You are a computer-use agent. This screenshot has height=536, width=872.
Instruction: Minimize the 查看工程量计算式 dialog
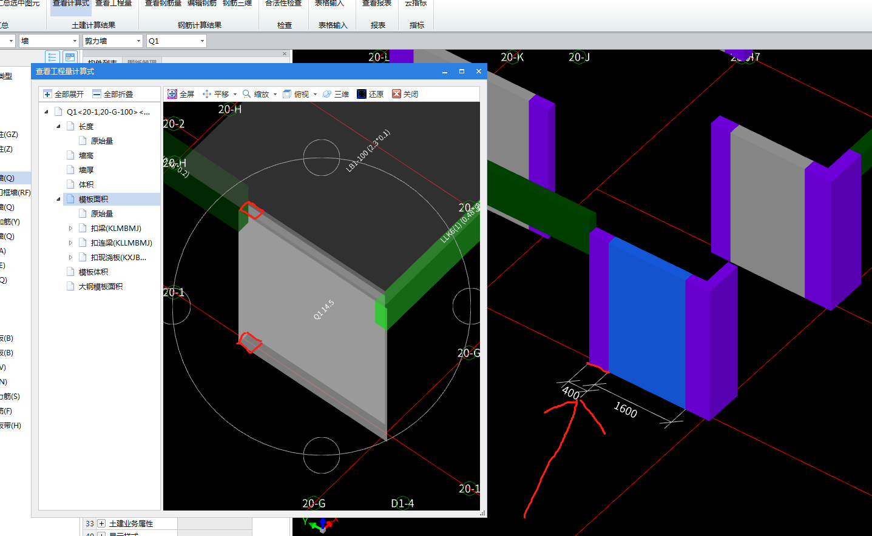point(445,72)
